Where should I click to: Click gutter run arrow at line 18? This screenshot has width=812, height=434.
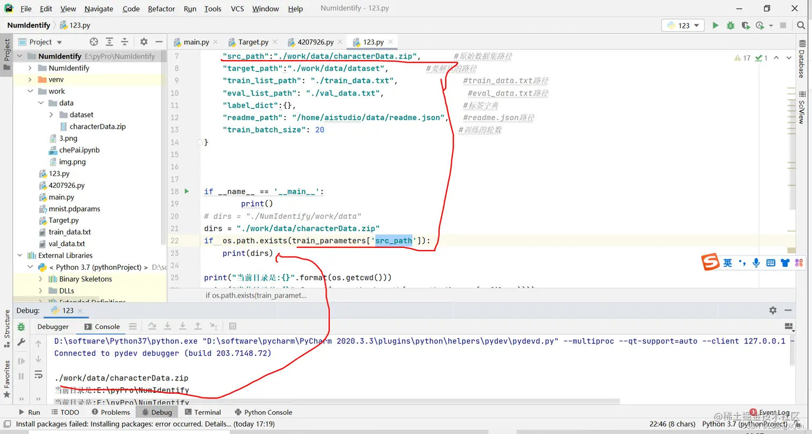click(x=186, y=192)
